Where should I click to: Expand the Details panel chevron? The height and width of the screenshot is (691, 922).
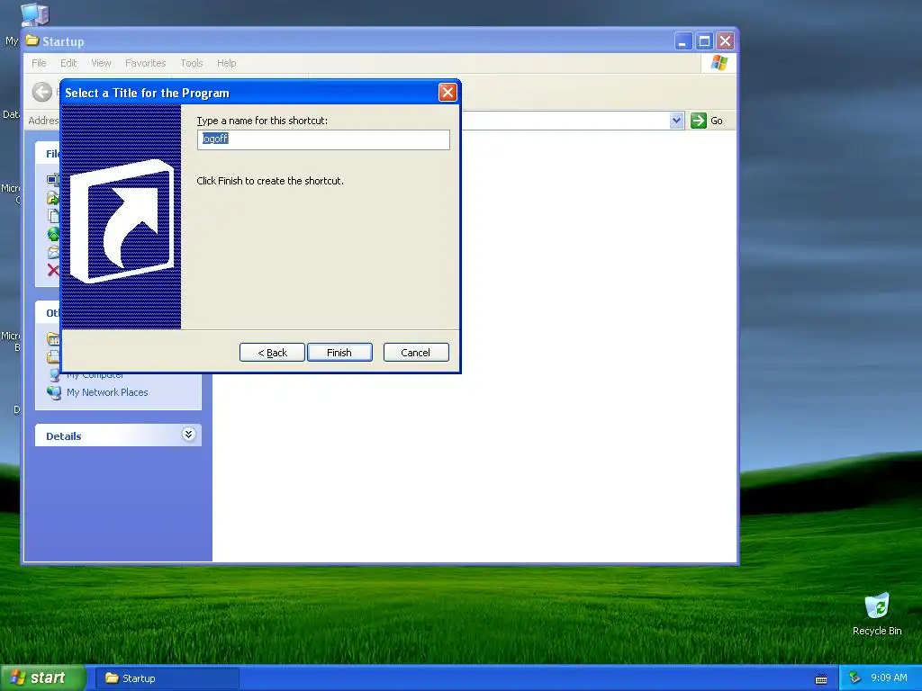[x=188, y=435]
